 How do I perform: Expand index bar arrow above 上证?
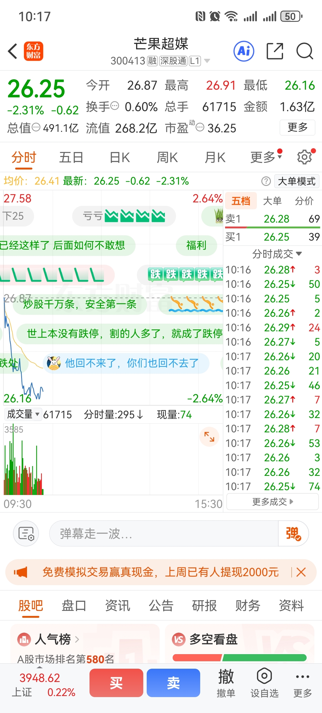(39, 667)
